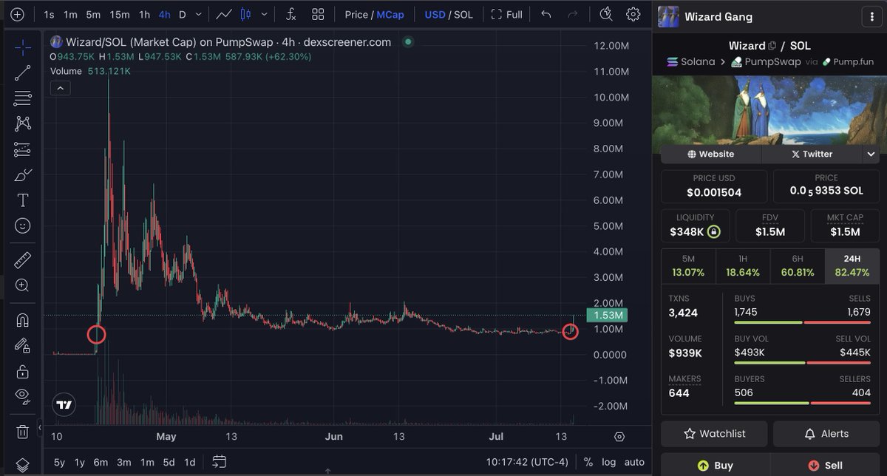
Task: Copy the Wizard token address icon
Action: [772, 46]
